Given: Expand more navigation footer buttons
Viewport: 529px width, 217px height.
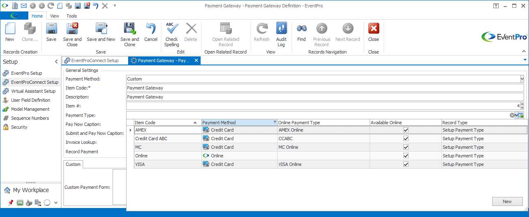Looking at the screenshot, I should coord(56,202).
